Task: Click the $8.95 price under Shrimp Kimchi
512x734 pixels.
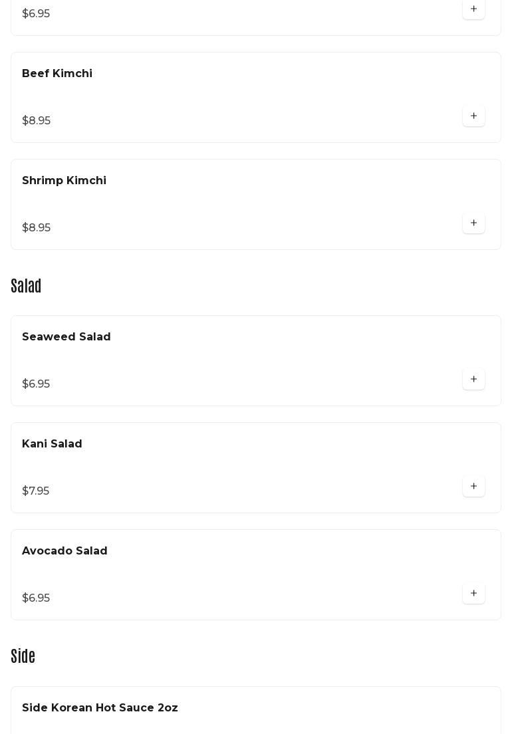Action: pos(36,227)
